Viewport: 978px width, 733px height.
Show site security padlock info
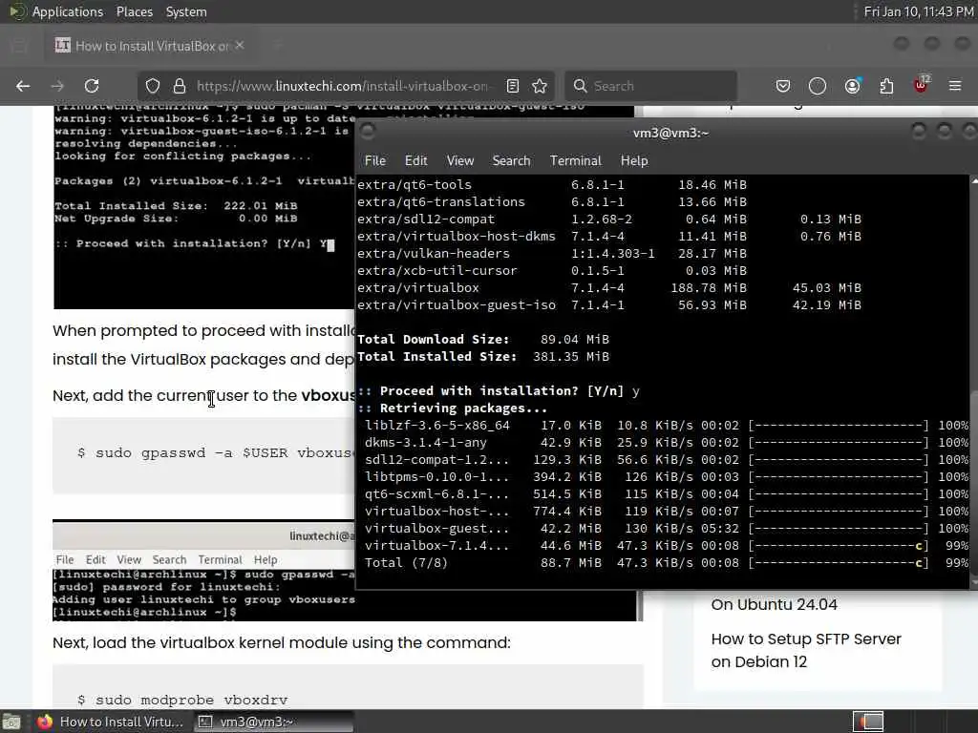(180, 86)
